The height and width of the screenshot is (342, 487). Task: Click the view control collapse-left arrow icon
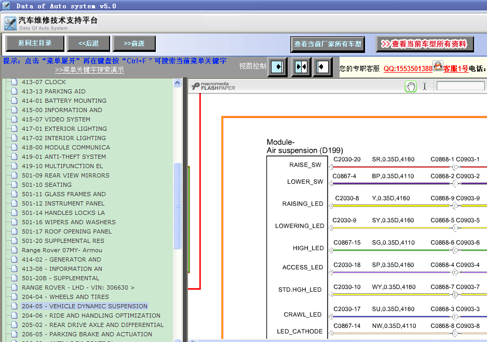pos(322,67)
